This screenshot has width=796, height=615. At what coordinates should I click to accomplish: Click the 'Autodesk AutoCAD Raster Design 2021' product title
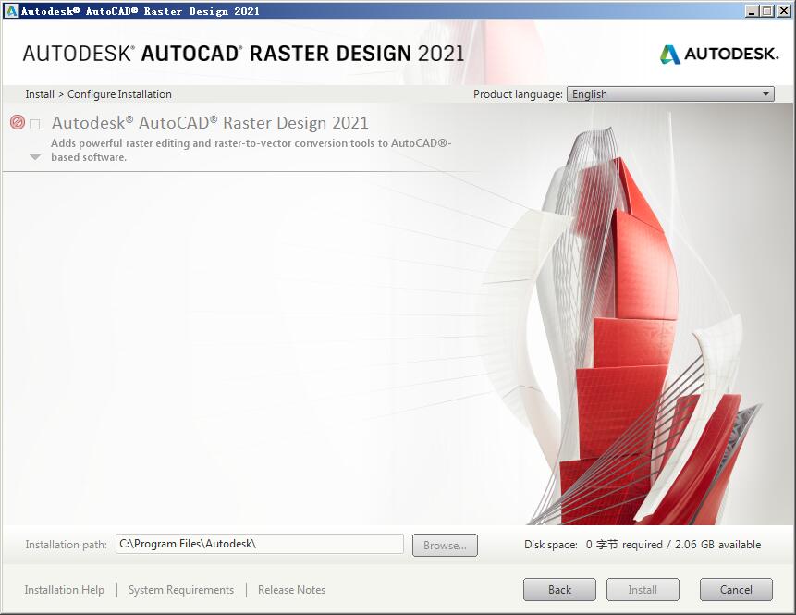coord(210,122)
